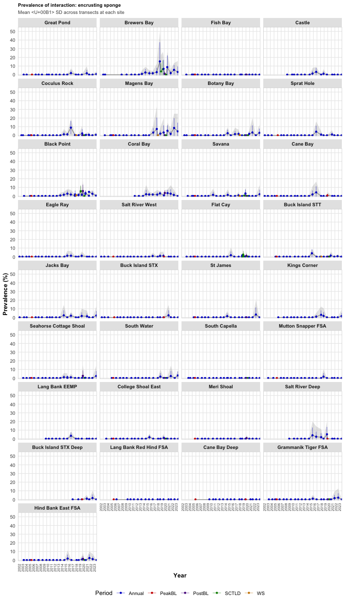Click the Hind Bank East FSA title

coord(57,508)
